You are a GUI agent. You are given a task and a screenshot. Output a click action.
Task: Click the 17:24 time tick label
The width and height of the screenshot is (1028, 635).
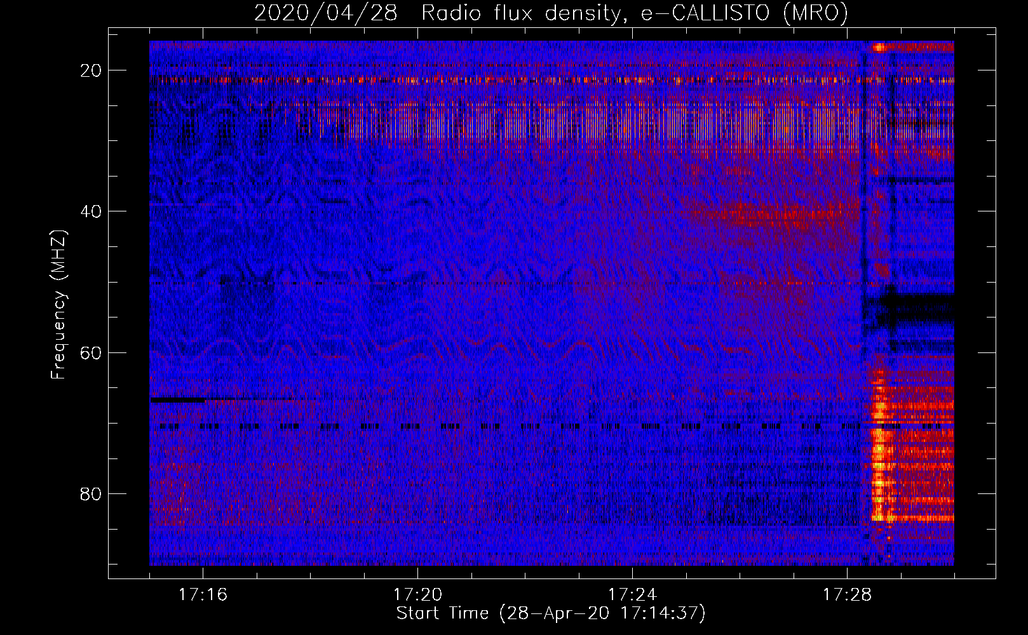point(632,594)
